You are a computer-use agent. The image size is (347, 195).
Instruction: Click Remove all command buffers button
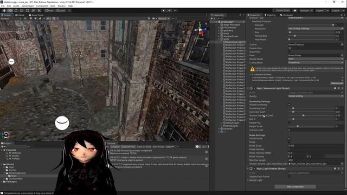(x=337, y=83)
